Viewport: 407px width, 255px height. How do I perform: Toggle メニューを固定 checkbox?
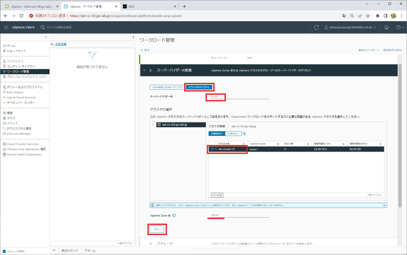point(4,251)
